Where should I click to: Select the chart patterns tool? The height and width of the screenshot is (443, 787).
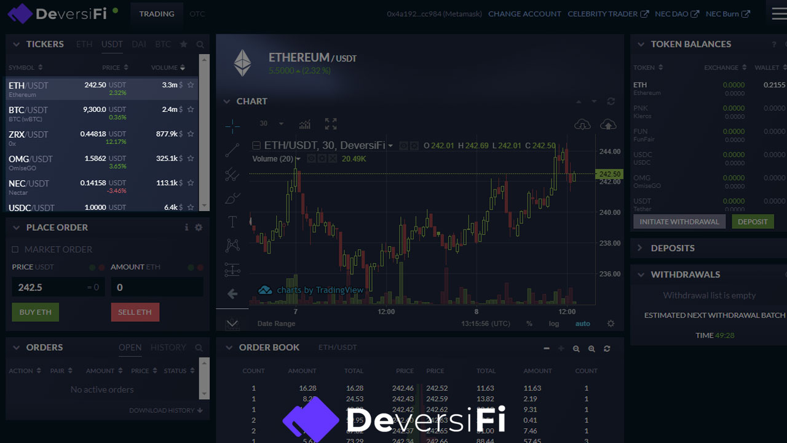coord(232,245)
